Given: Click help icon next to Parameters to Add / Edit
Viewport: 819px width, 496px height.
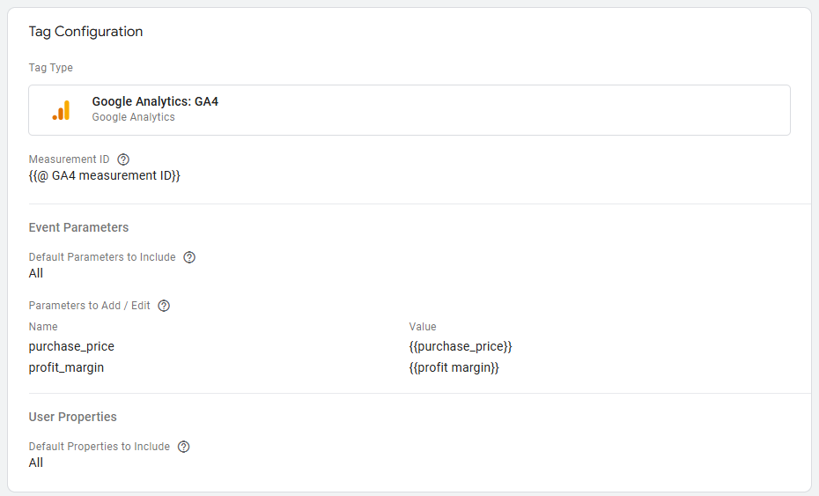Looking at the screenshot, I should [x=164, y=306].
